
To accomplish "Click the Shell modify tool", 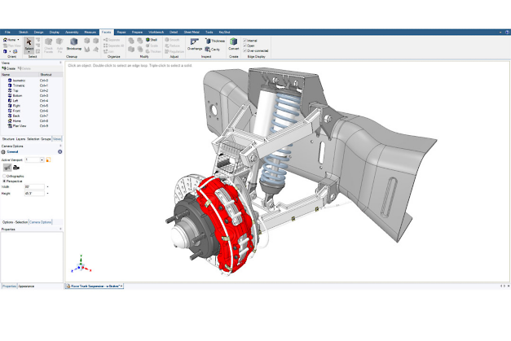I will click(x=152, y=39).
